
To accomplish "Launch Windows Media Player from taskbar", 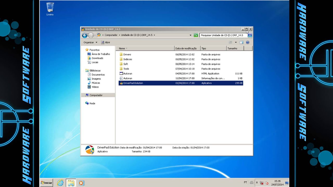I will coord(81,183).
